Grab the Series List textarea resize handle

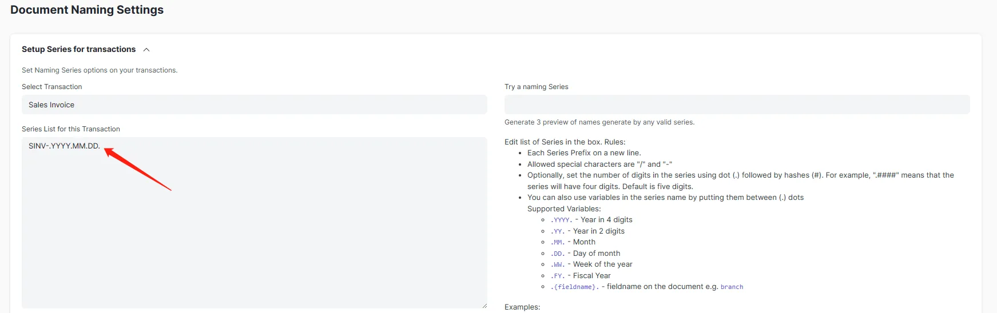click(484, 306)
